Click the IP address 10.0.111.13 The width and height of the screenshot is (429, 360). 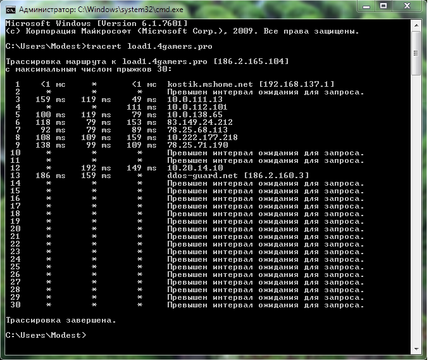tap(195, 100)
